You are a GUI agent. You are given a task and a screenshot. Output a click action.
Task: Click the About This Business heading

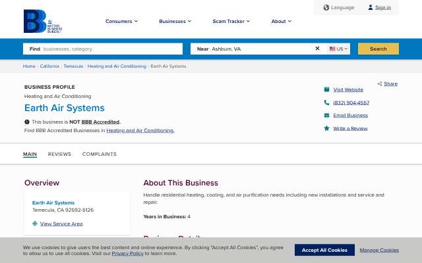coord(181,183)
